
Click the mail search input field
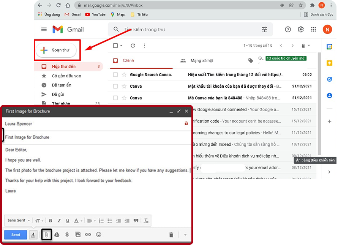pyautogui.click(x=190, y=30)
